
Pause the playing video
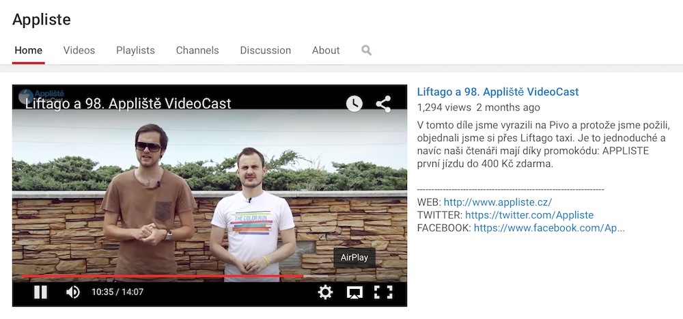(x=40, y=292)
